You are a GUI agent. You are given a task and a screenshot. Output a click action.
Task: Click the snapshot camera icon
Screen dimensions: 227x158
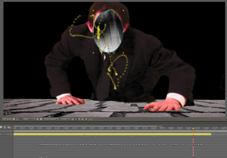(x=14, y=119)
